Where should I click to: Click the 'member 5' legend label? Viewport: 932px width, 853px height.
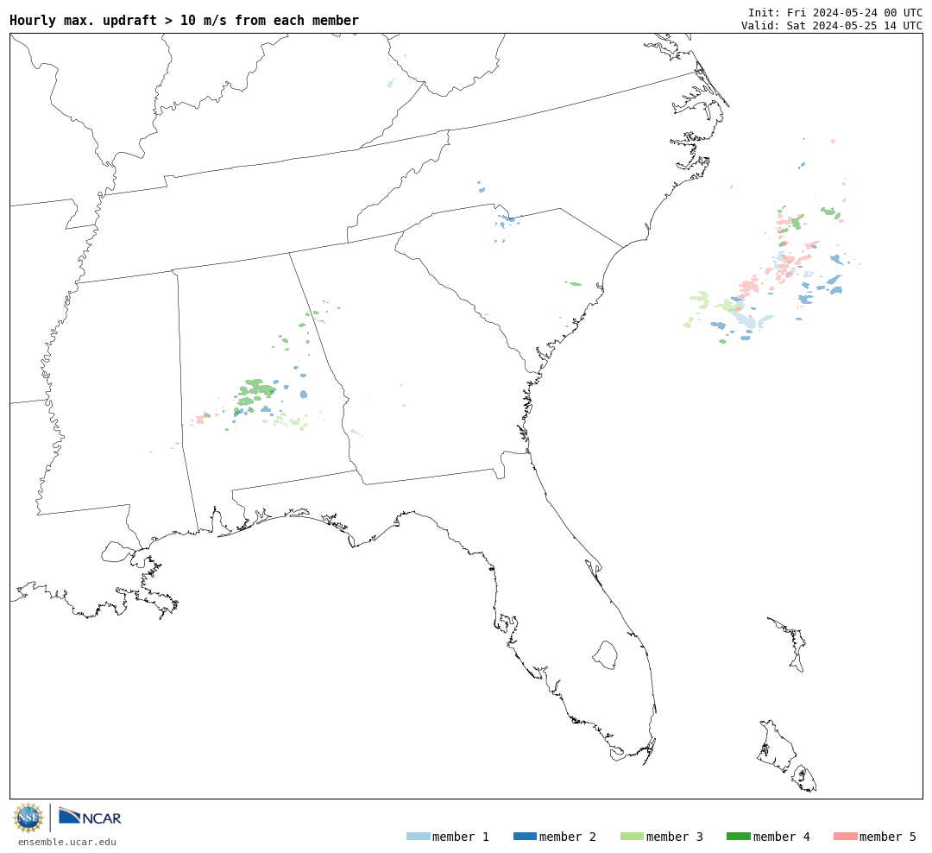(888, 837)
